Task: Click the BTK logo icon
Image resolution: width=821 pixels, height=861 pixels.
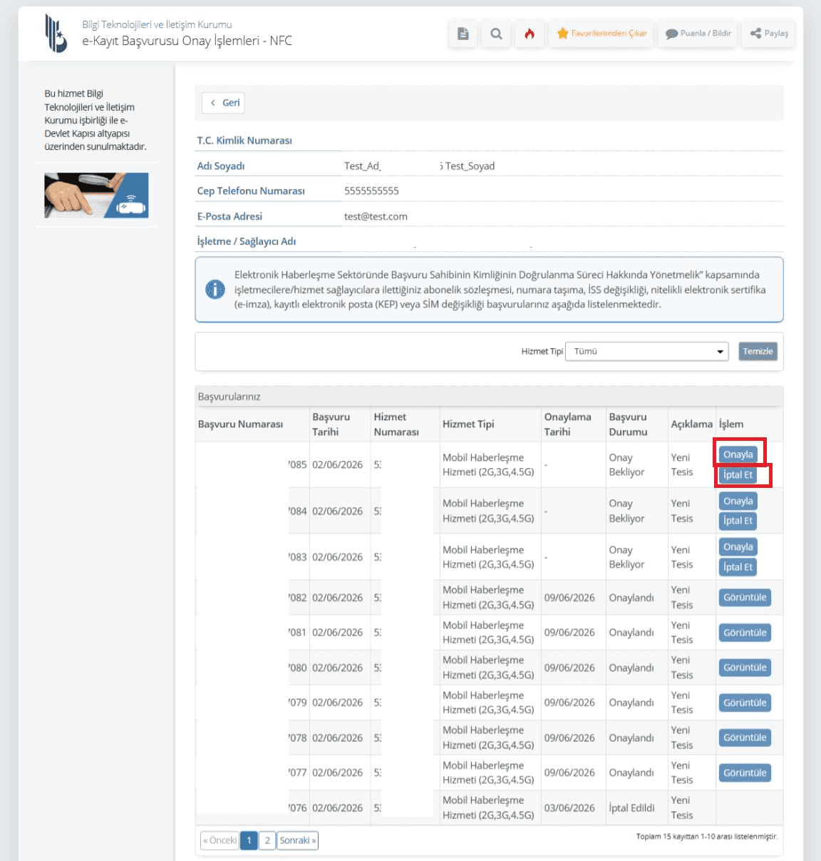Action: (56, 34)
